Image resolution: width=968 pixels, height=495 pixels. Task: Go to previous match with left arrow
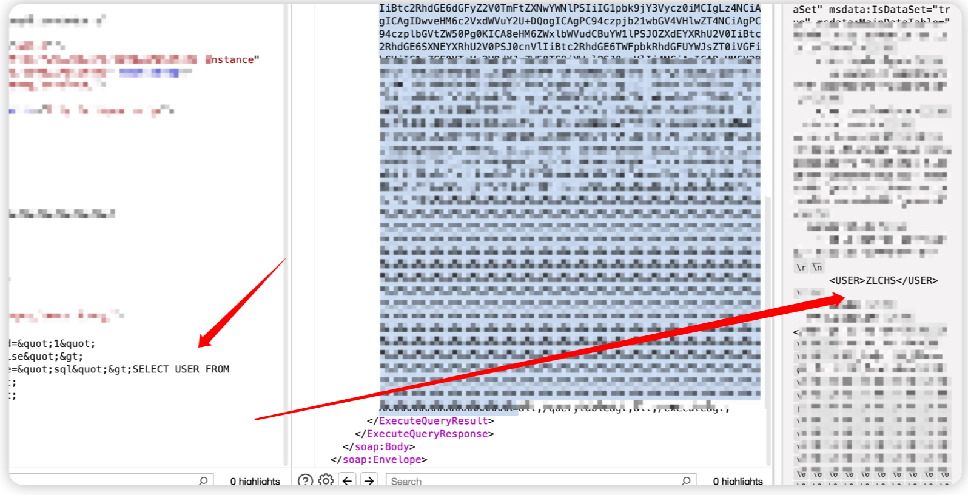pos(347,480)
